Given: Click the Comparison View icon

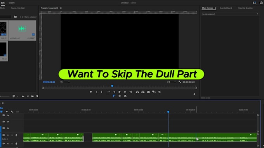Looking at the screenshot, I should [154, 92].
